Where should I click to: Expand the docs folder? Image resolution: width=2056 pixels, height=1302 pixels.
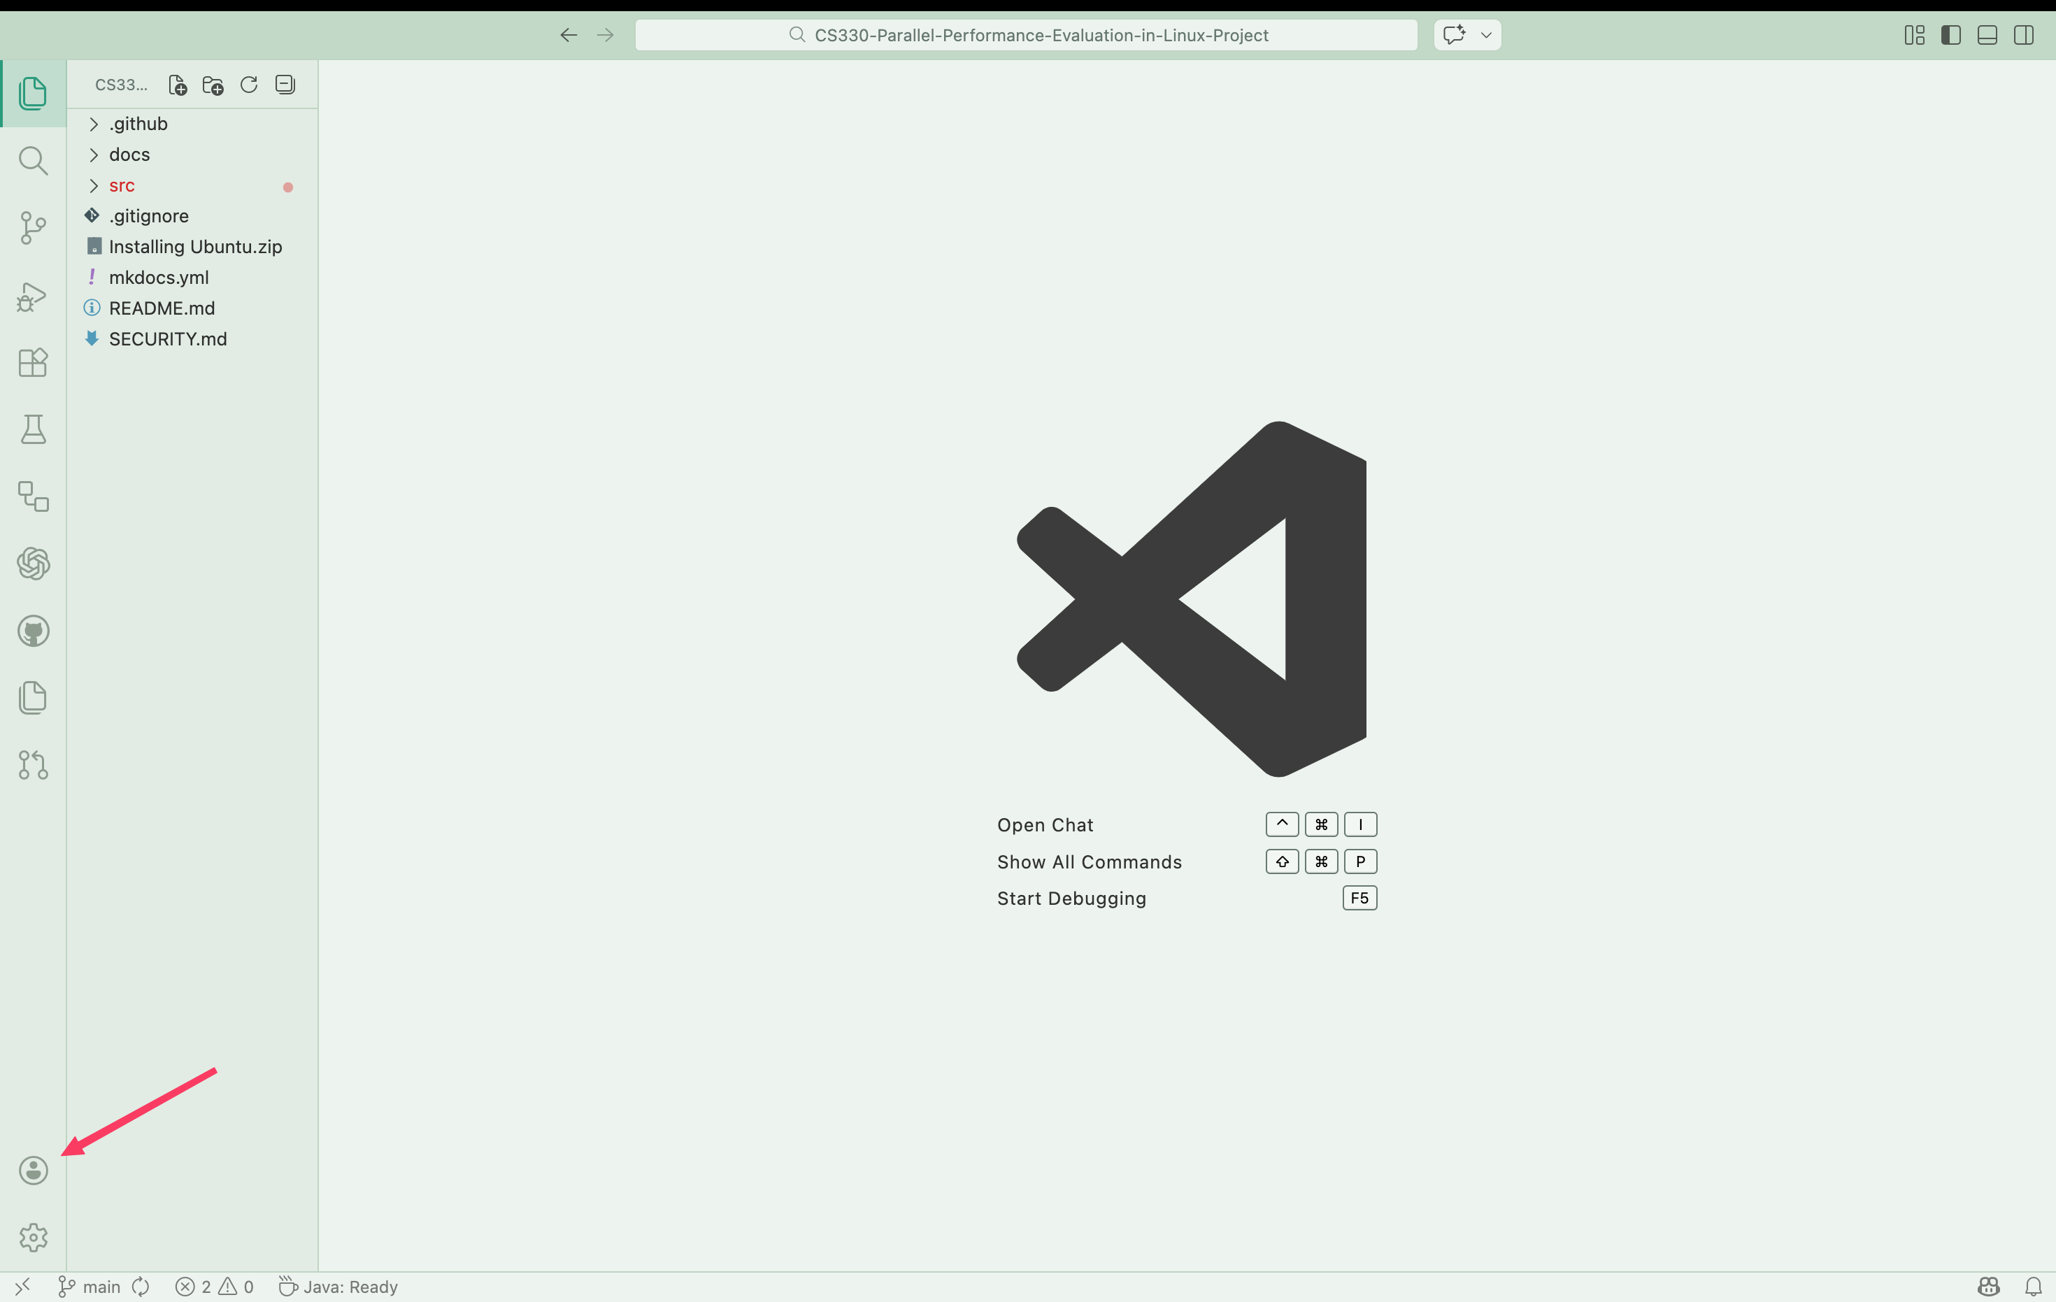tap(192, 155)
